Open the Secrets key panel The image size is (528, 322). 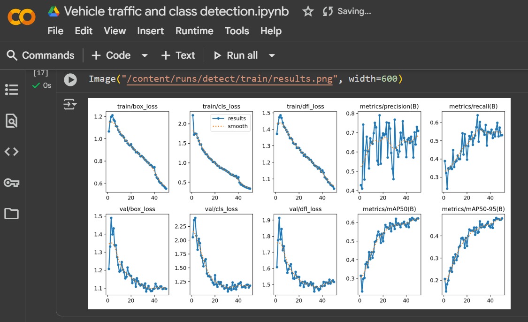pyautogui.click(x=11, y=183)
